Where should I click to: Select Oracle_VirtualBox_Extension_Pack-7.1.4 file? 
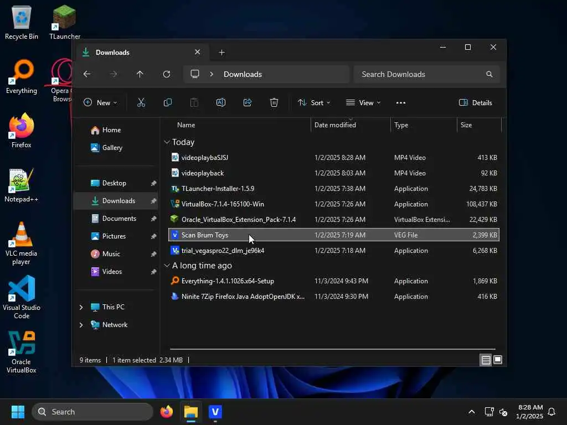click(x=333, y=220)
